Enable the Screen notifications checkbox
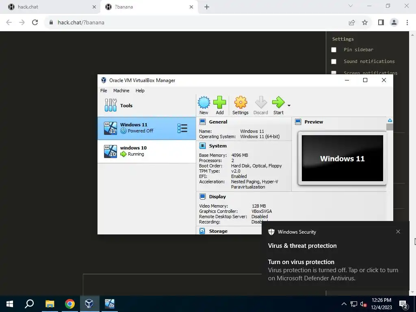 (x=334, y=72)
